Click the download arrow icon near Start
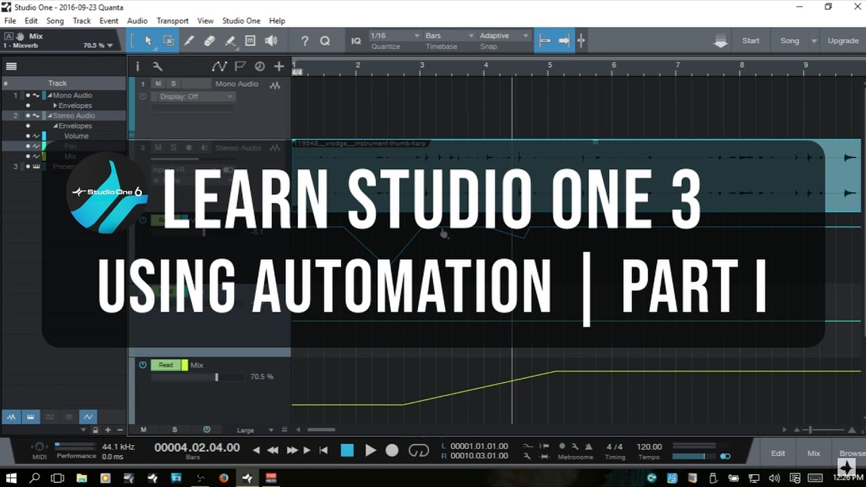 click(721, 41)
